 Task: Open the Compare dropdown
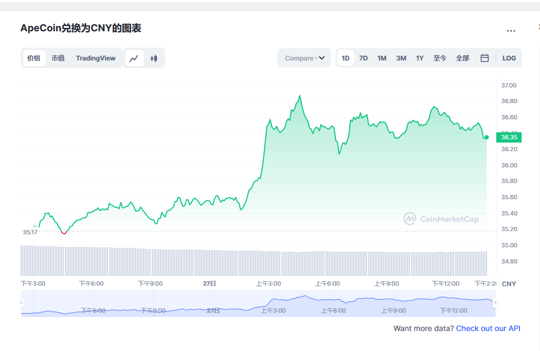(304, 58)
